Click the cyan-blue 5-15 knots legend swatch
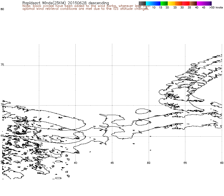The image size is (224, 196). click(153, 3)
